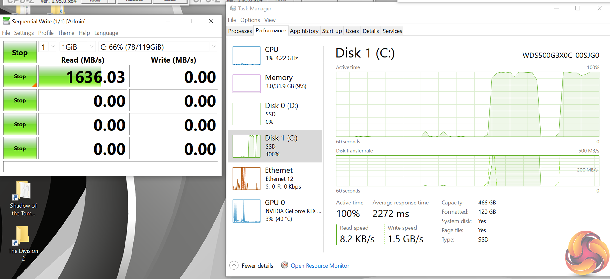Click the Resource Monitor icon
610x279 pixels.
285,265
